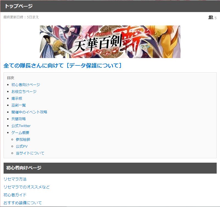220x207 pixels.
Task: Open the 初心者ガイド link
Action: [x=15, y=195]
